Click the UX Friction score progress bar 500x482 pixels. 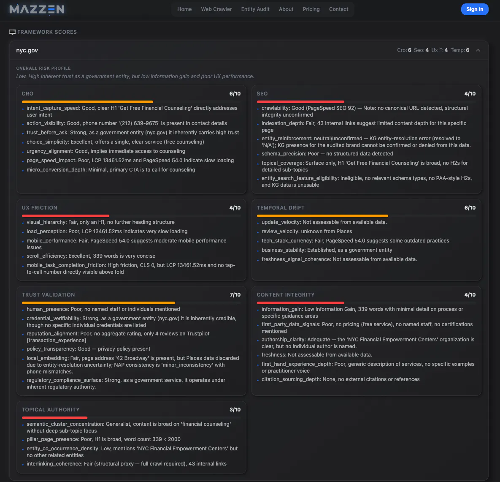[131, 216]
